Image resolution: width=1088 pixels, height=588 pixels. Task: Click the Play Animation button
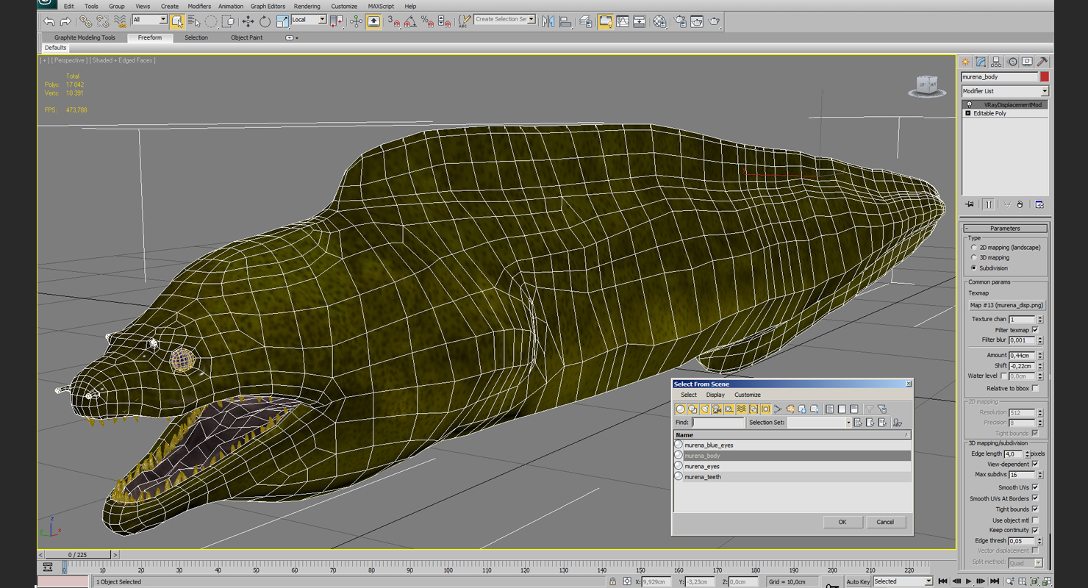click(968, 581)
